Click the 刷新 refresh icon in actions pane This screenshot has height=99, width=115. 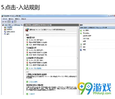pyautogui.click(x=81, y=44)
